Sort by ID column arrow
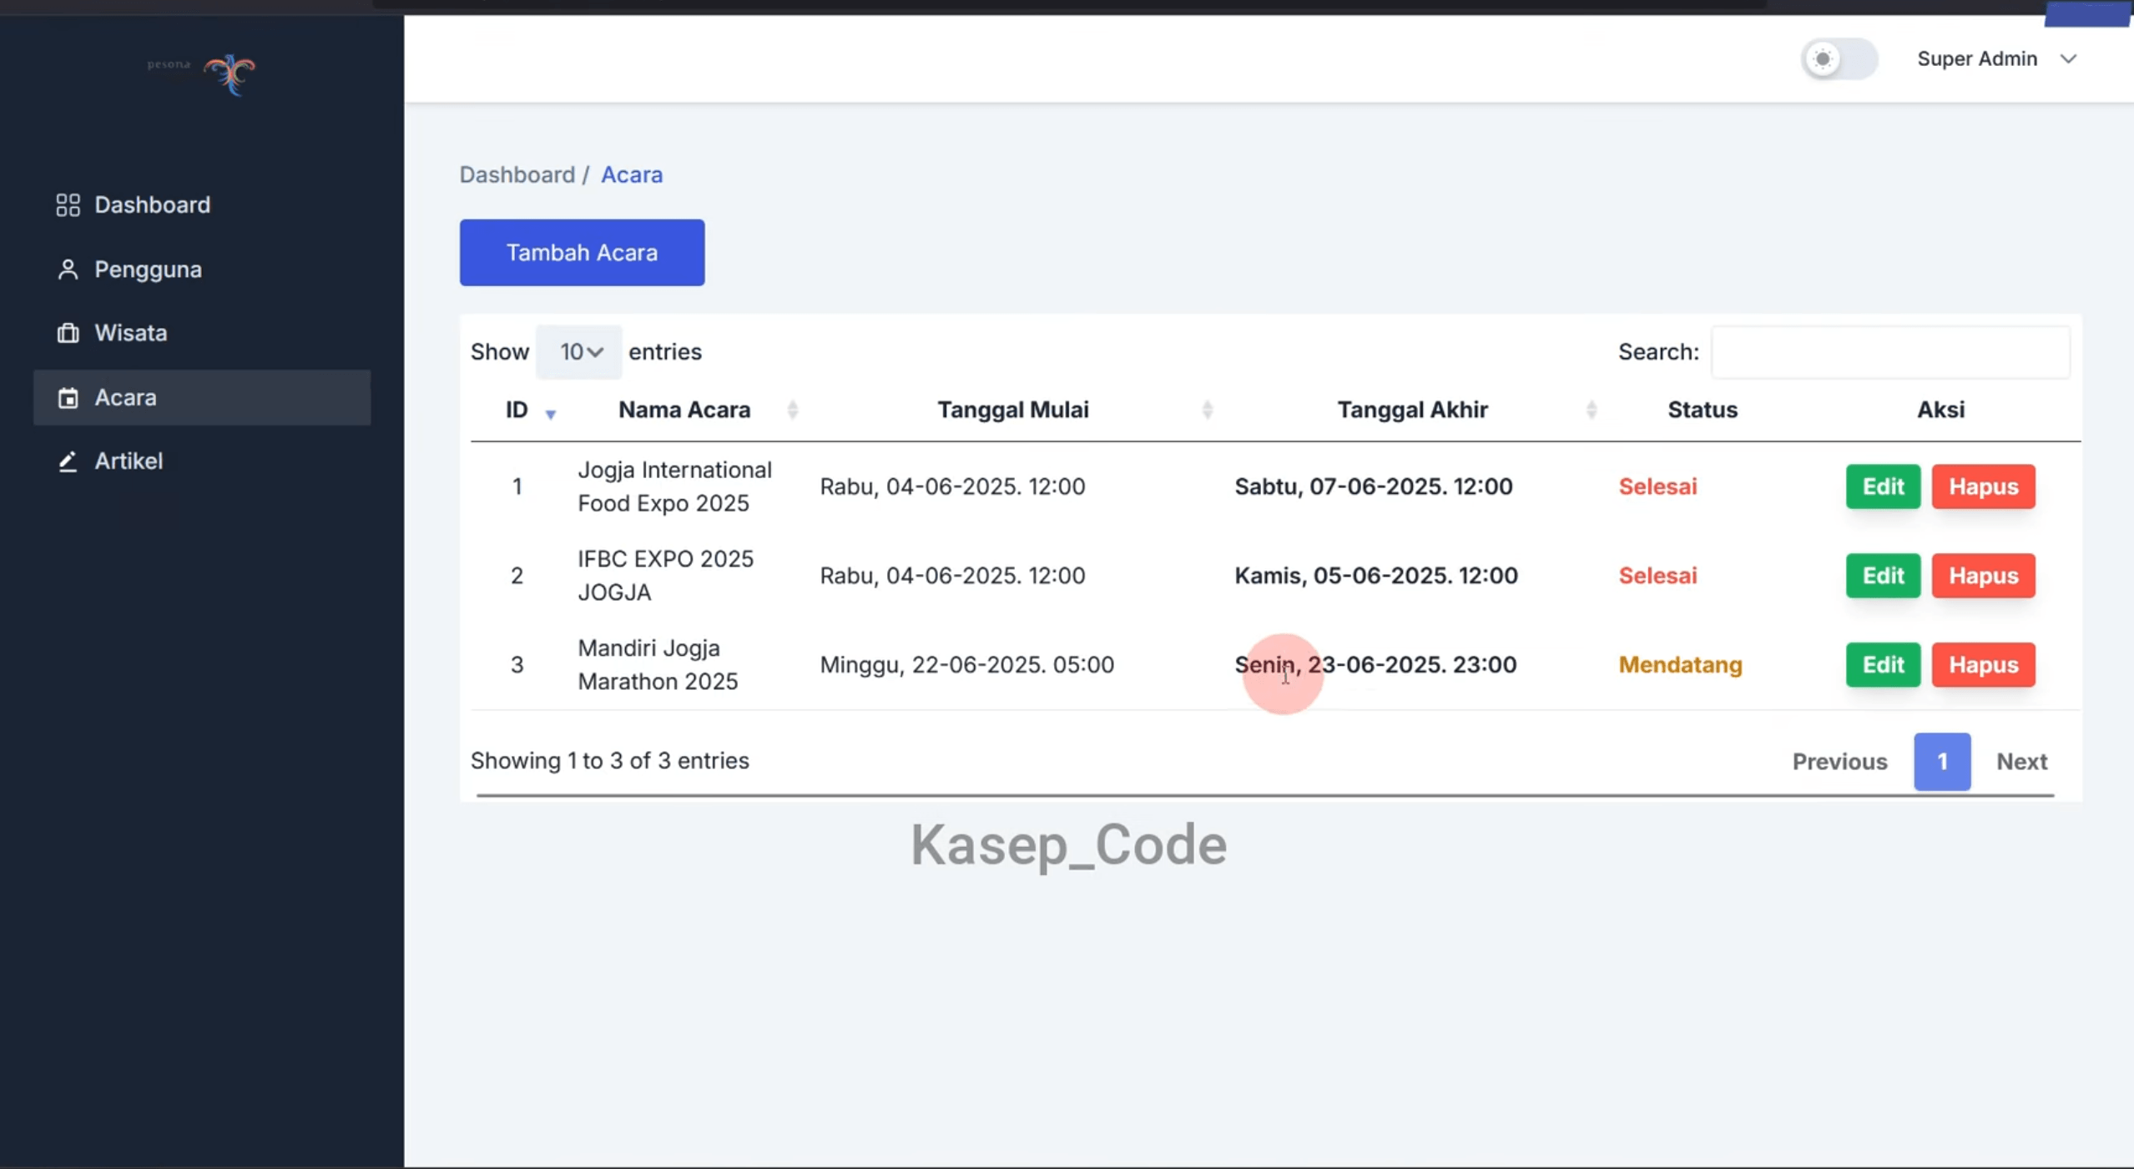Image resolution: width=2134 pixels, height=1169 pixels. point(551,414)
